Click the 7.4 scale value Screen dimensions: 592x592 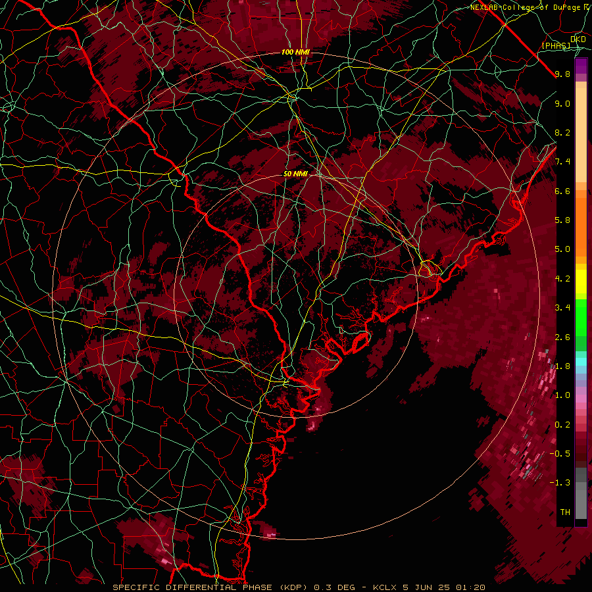point(562,162)
